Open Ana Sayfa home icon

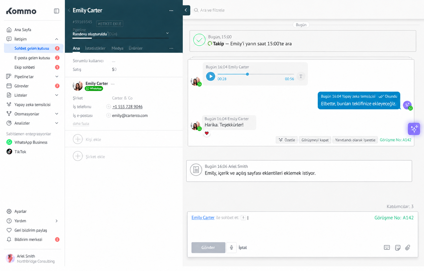(9, 30)
